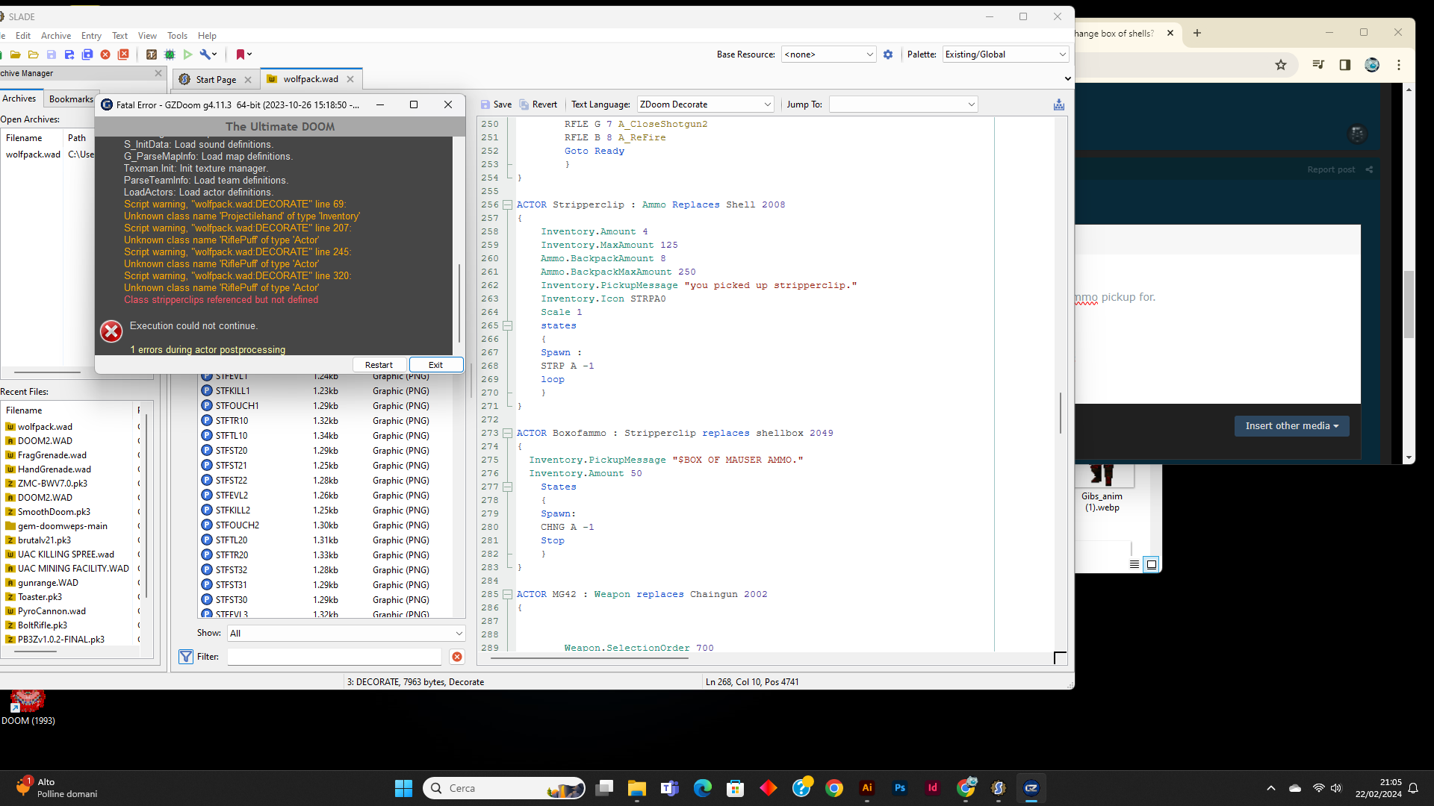Screen dimensions: 1434x806
Task: Collapse code fold at line 273 Boxofammo
Action: [507, 433]
